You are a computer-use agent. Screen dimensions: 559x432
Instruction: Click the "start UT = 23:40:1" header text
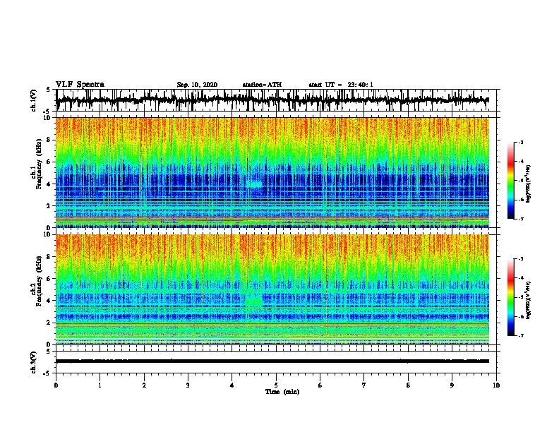tap(341, 85)
